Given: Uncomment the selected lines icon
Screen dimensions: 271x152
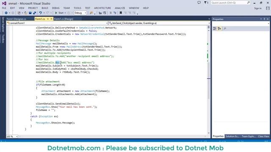Looking at the screenshot, I should (115, 13).
